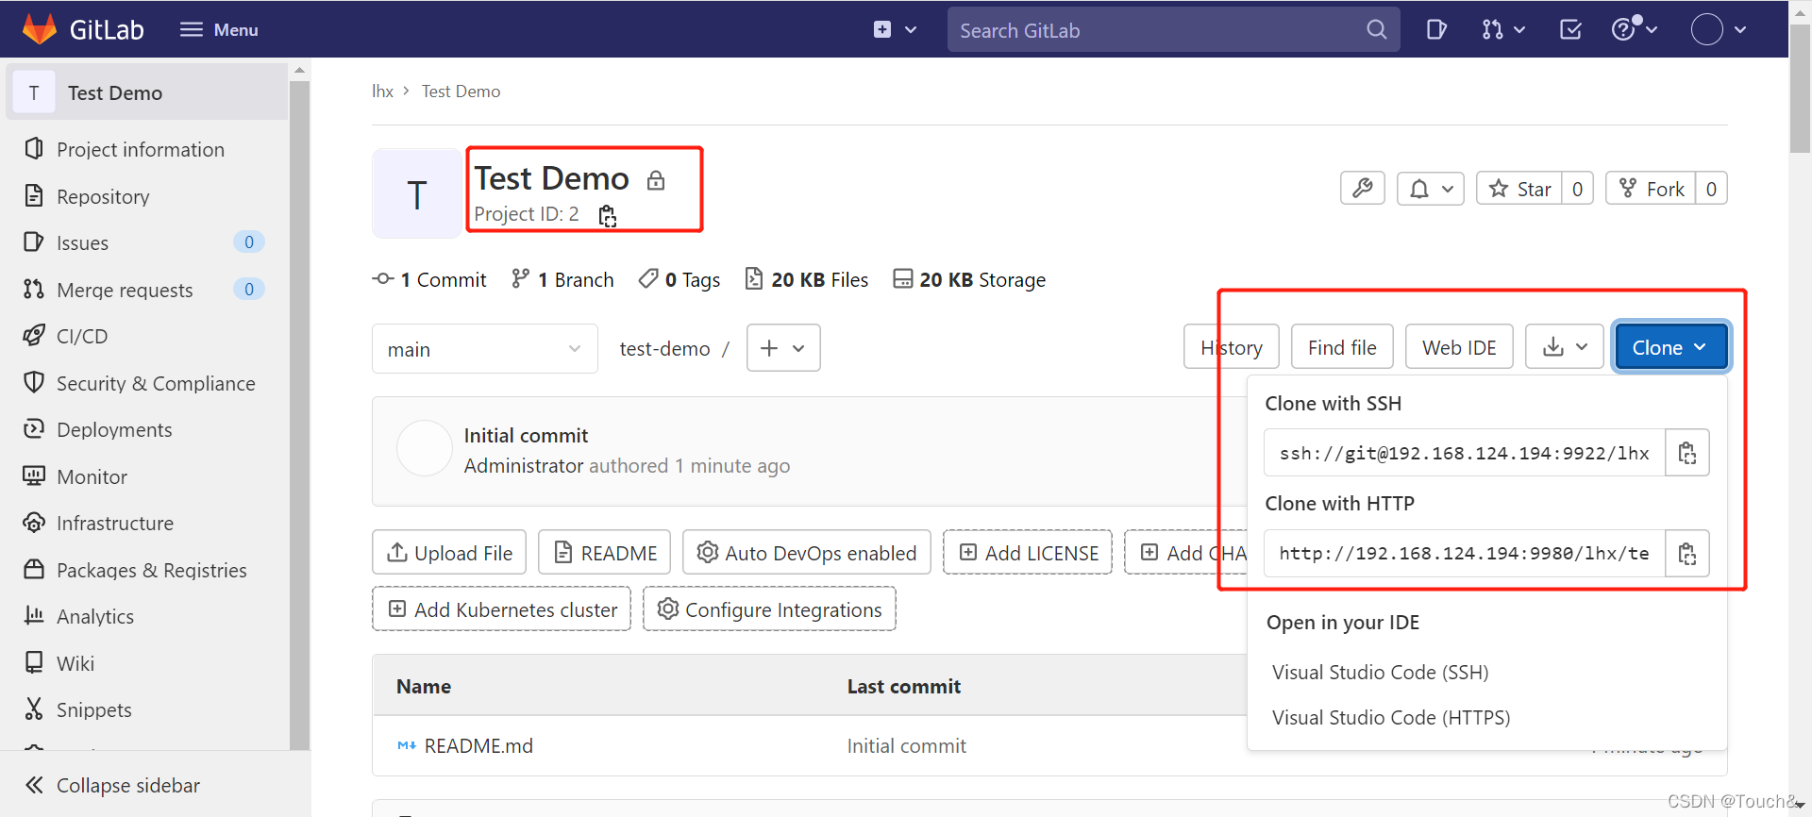View the 1 Commit link
This screenshot has width=1812, height=817.
[429, 279]
